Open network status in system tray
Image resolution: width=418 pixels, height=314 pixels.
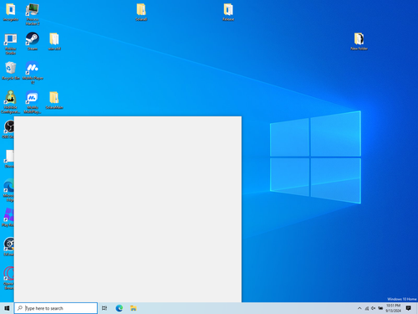(367, 308)
